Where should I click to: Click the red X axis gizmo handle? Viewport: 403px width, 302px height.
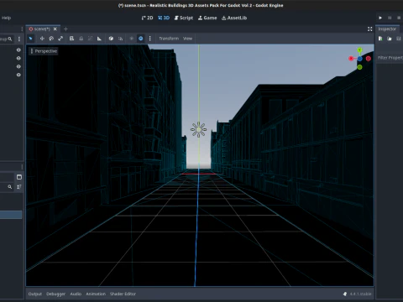tap(351, 59)
